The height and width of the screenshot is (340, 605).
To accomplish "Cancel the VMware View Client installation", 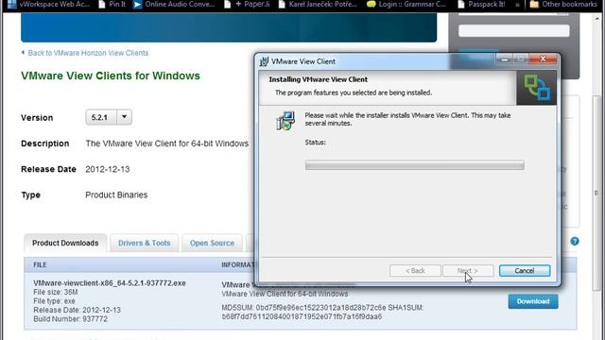I will click(x=525, y=271).
